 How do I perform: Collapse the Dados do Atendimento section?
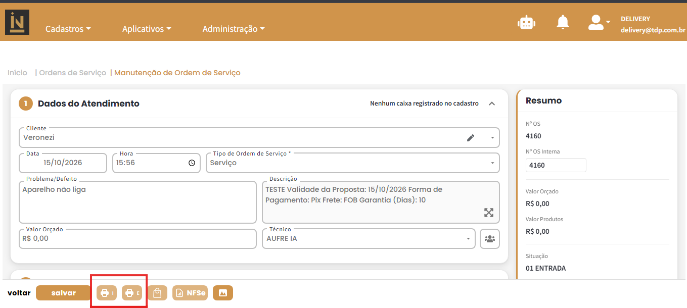tap(491, 104)
